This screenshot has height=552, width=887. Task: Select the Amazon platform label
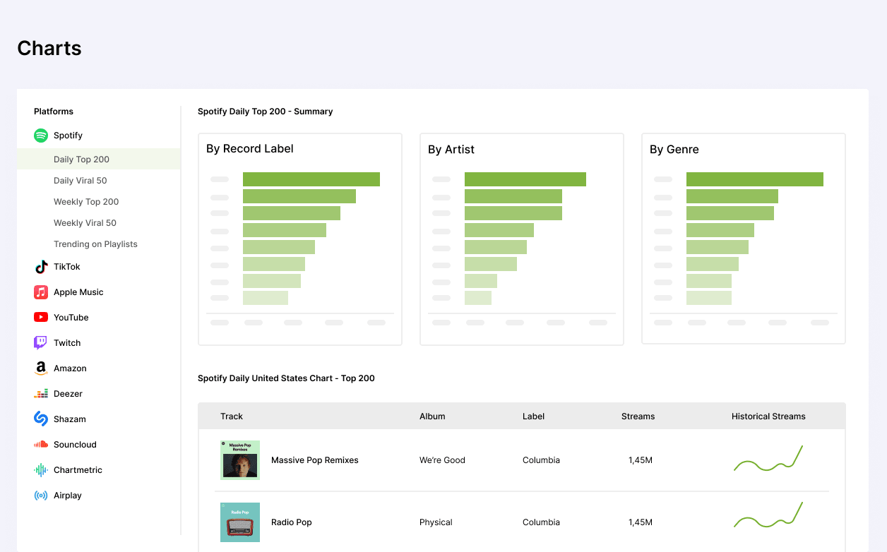pos(70,368)
